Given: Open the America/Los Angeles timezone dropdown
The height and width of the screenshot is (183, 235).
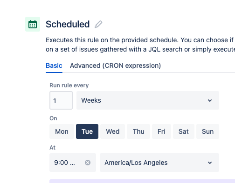Looking at the screenshot, I should pyautogui.click(x=159, y=163).
